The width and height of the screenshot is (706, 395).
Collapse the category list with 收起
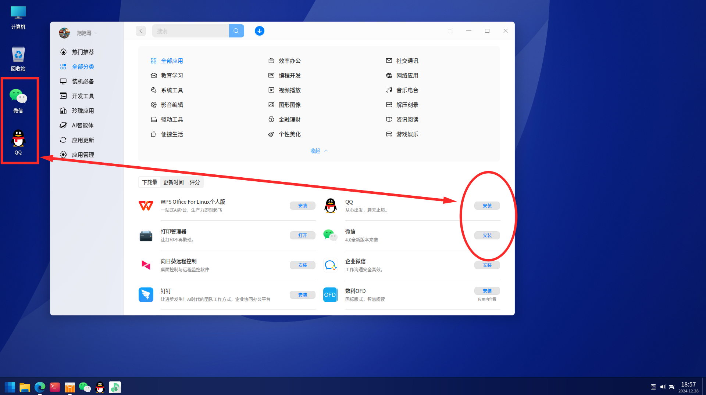click(319, 151)
